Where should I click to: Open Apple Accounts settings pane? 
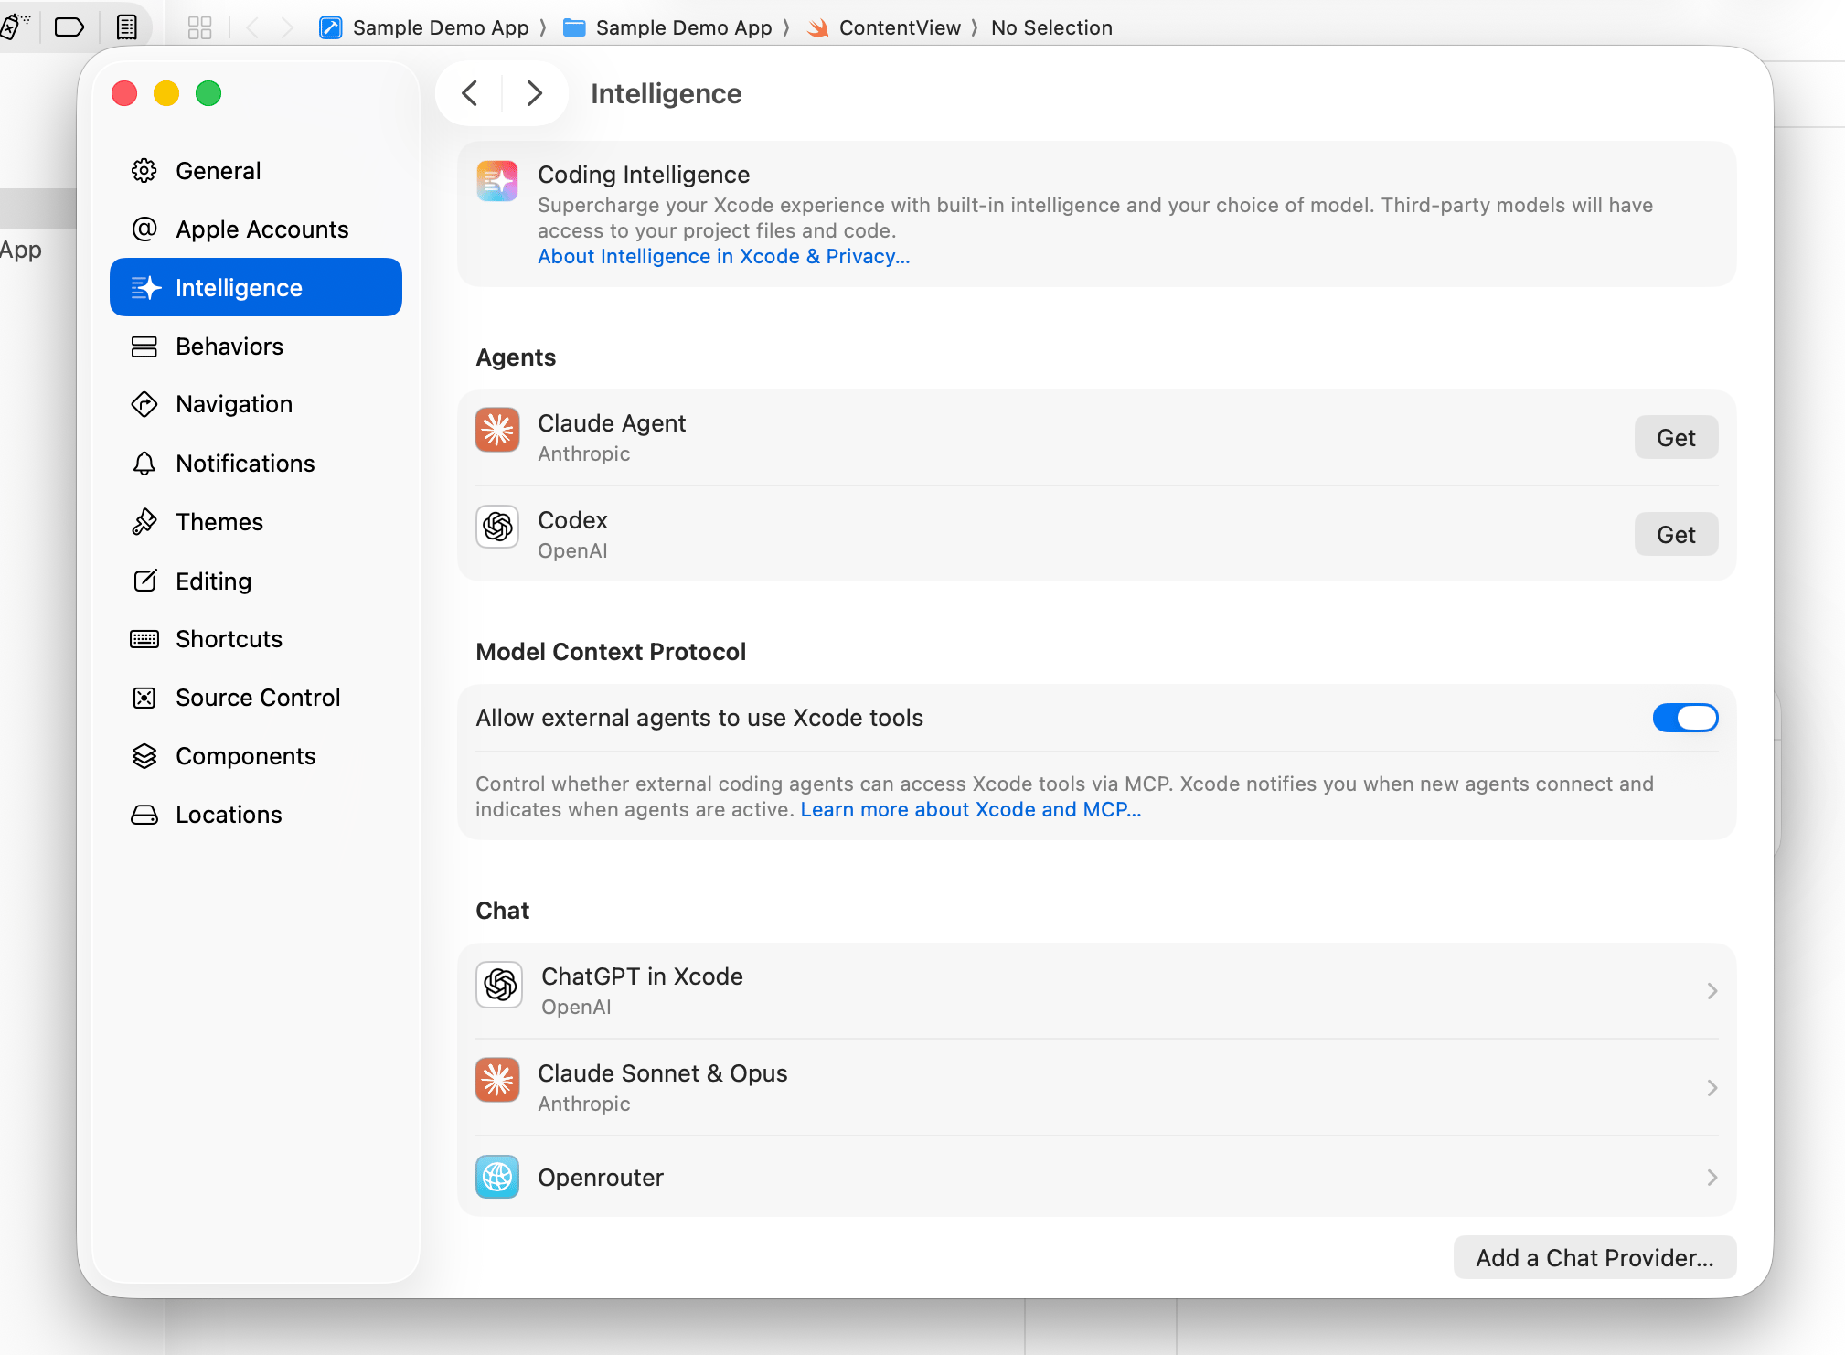(x=255, y=229)
